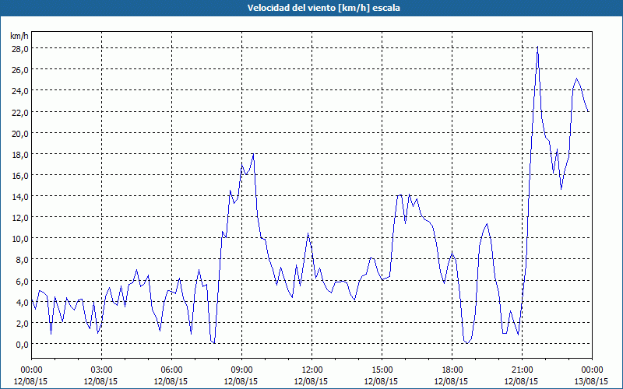Click the 28 km/h wind speed peak
Viewport: 623px width, 389px height.
(537, 47)
